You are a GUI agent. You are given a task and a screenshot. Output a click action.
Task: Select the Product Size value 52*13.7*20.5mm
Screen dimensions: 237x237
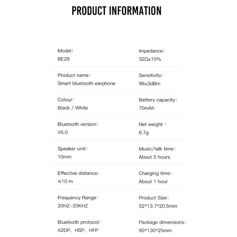pos(158,206)
